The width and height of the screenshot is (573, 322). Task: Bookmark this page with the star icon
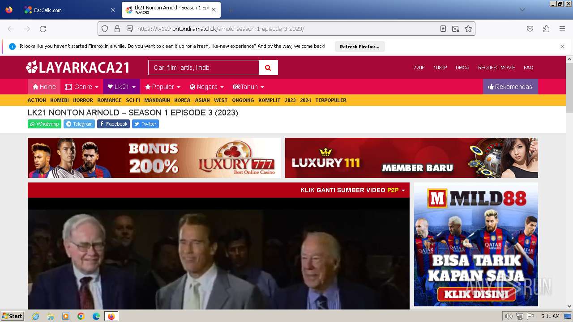[x=468, y=29]
